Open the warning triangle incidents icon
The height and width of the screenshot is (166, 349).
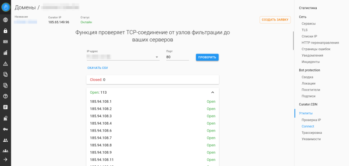5,64
